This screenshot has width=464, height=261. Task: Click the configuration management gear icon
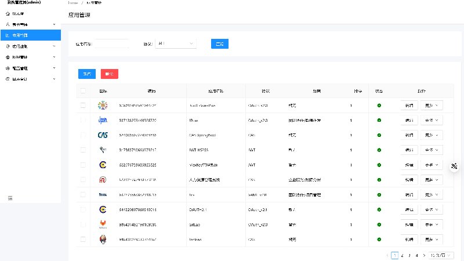(8, 68)
